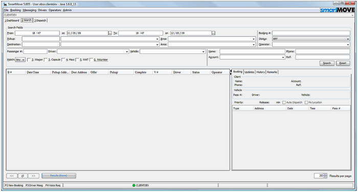Switch to the 3 Dispatch tab
358x192 pixels.
[x=40, y=20]
